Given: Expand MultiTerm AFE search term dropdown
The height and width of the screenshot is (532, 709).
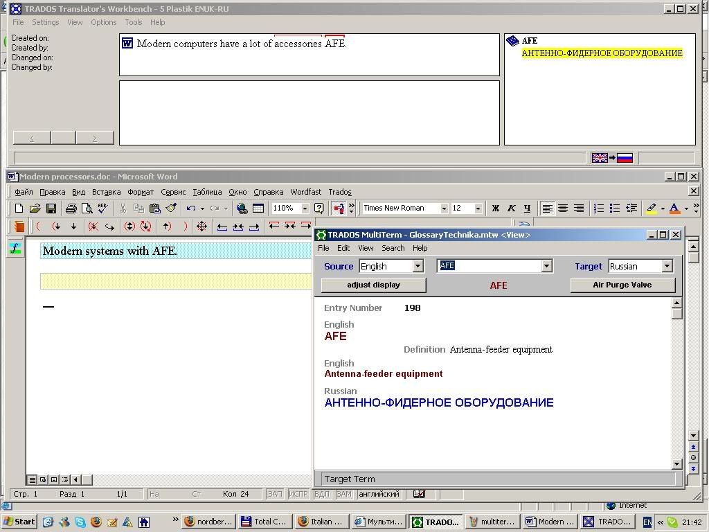Looking at the screenshot, I should click(x=547, y=266).
